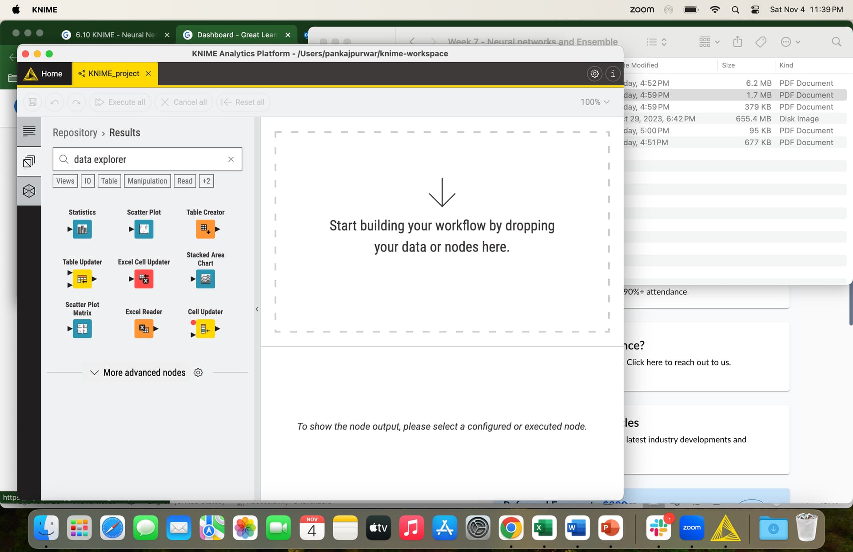The width and height of the screenshot is (853, 552).
Task: Click the workflow canvas drop area
Action: click(x=442, y=232)
